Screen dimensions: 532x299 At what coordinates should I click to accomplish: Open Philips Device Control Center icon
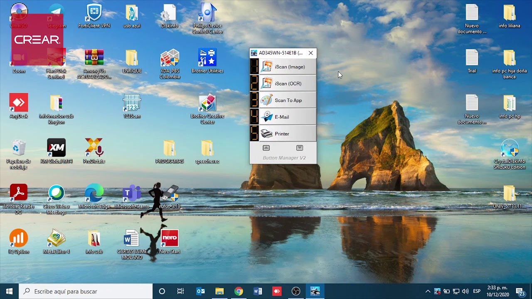(x=207, y=19)
